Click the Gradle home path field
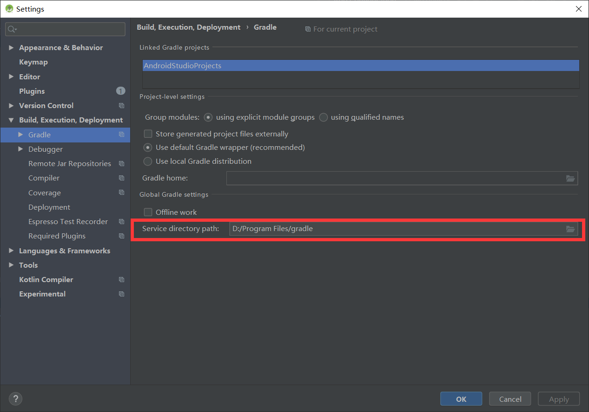The image size is (589, 412). coord(402,178)
